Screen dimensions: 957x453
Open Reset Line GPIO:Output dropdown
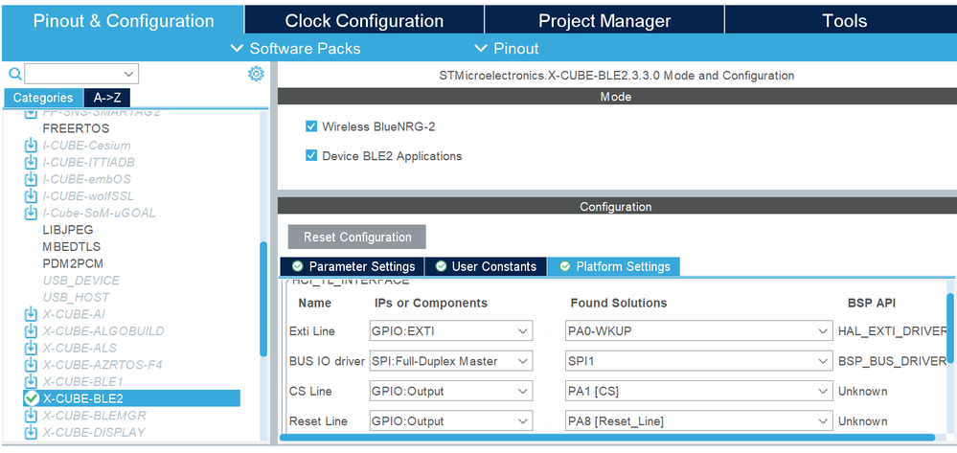[451, 420]
